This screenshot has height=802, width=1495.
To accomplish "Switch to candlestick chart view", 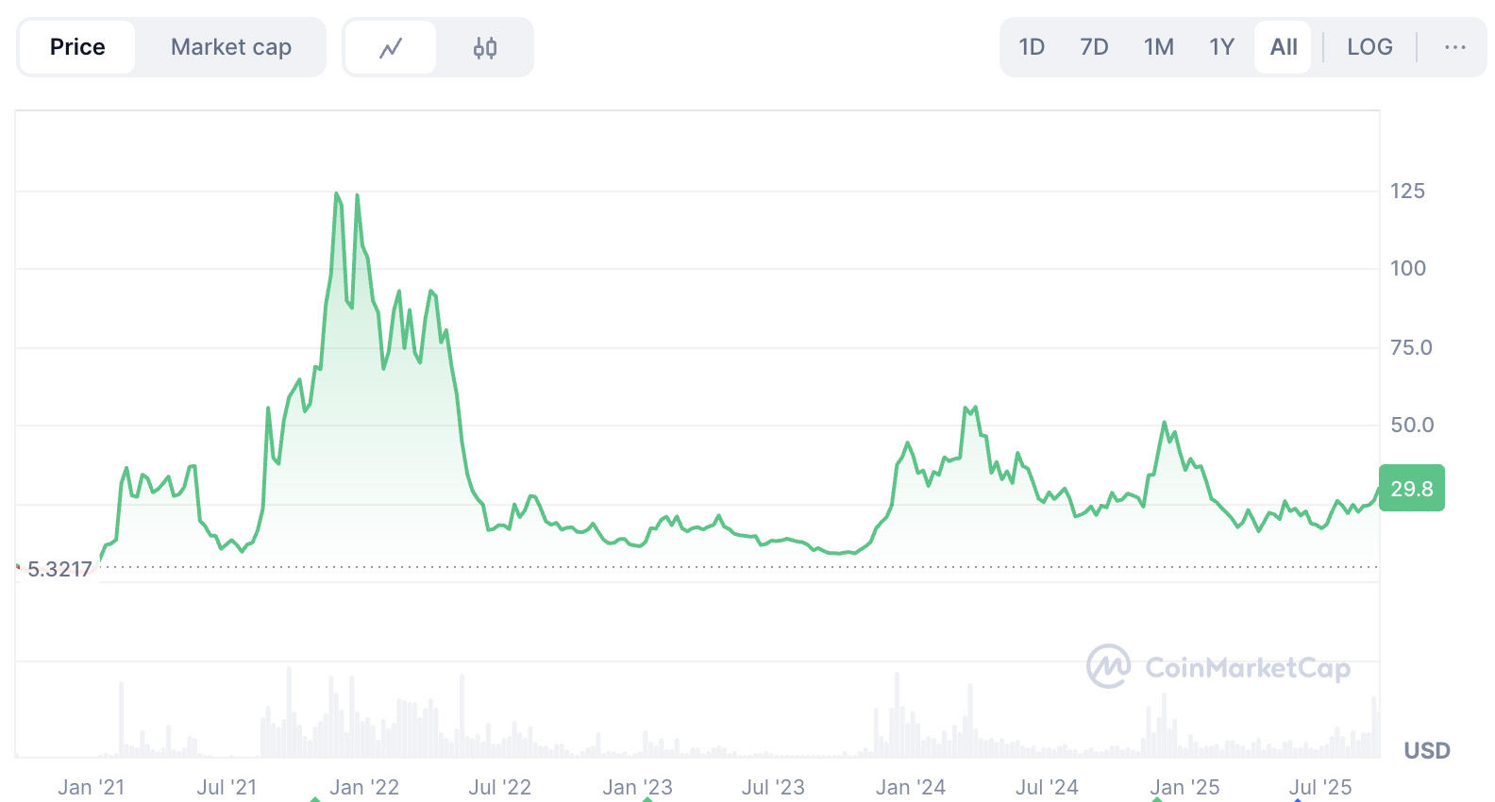I will pos(485,47).
